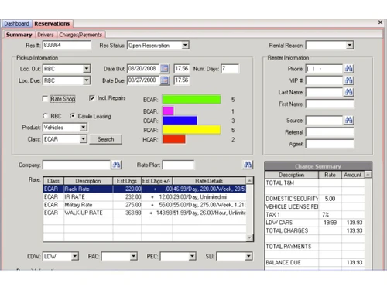Image resolution: width=387 pixels, height=290 pixels.
Task: Expand the Loc. Due dropdown
Action: point(87,80)
